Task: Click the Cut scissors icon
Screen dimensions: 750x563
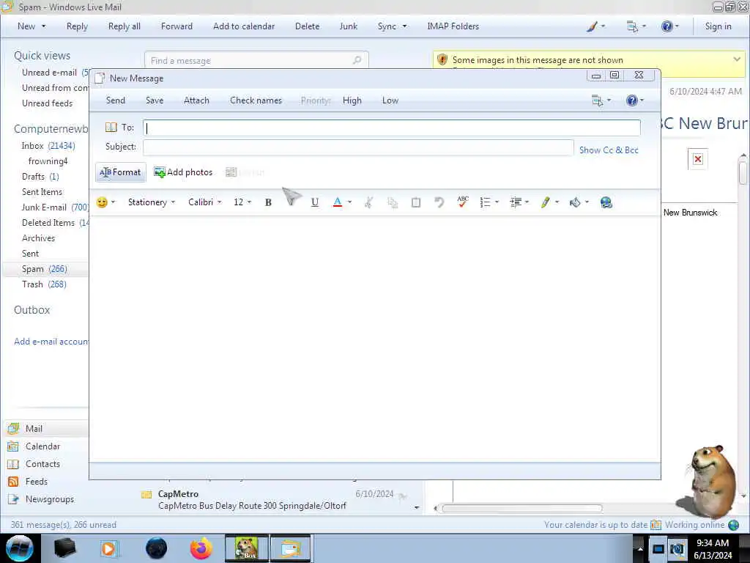Action: [x=368, y=202]
